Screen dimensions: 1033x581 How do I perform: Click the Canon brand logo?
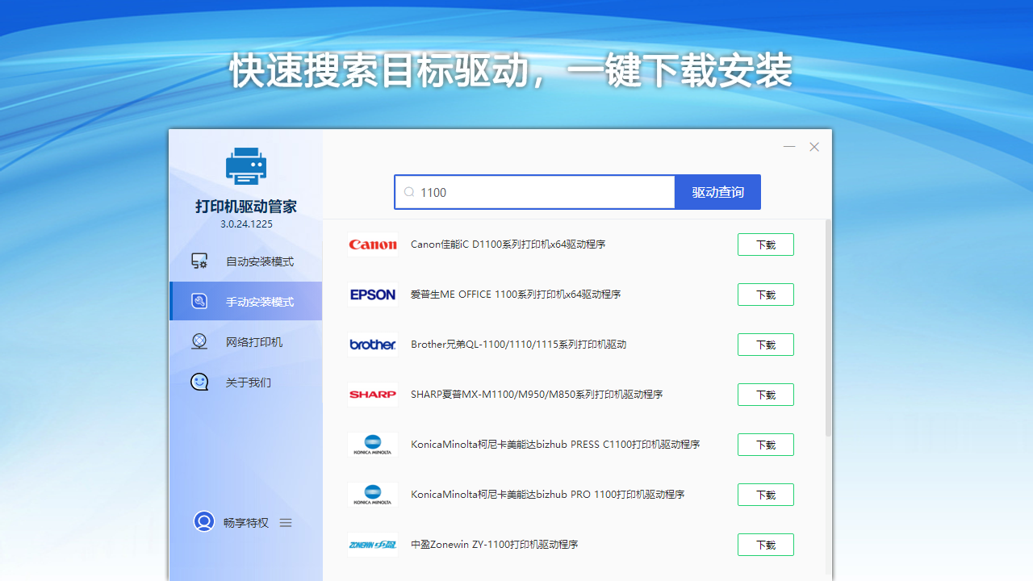click(373, 244)
